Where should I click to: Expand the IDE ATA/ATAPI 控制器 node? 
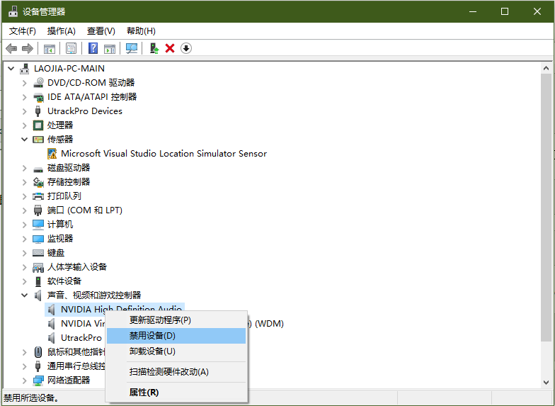pos(24,96)
